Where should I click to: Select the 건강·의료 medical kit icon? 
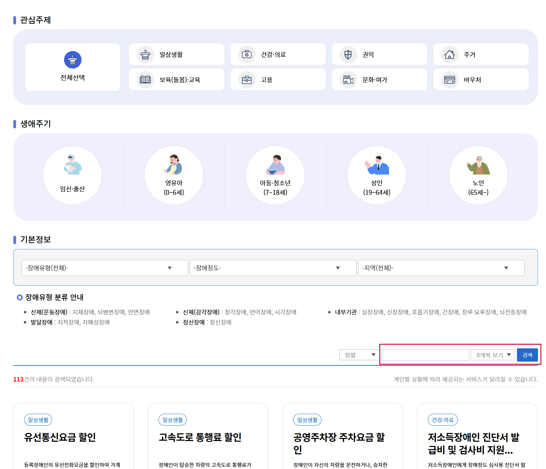(x=247, y=55)
